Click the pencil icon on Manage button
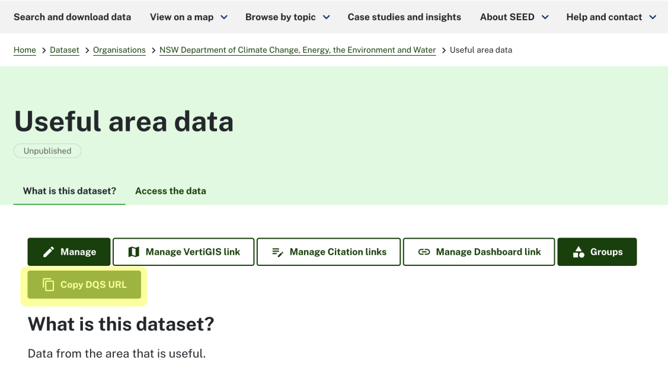 pos(49,252)
